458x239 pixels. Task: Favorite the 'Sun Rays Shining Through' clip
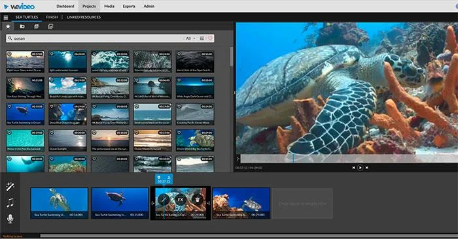pos(9,80)
